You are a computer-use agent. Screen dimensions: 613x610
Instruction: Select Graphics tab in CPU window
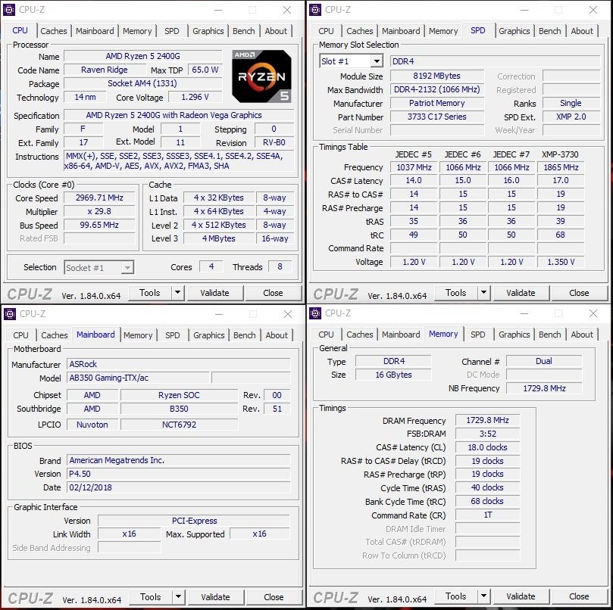tap(208, 31)
